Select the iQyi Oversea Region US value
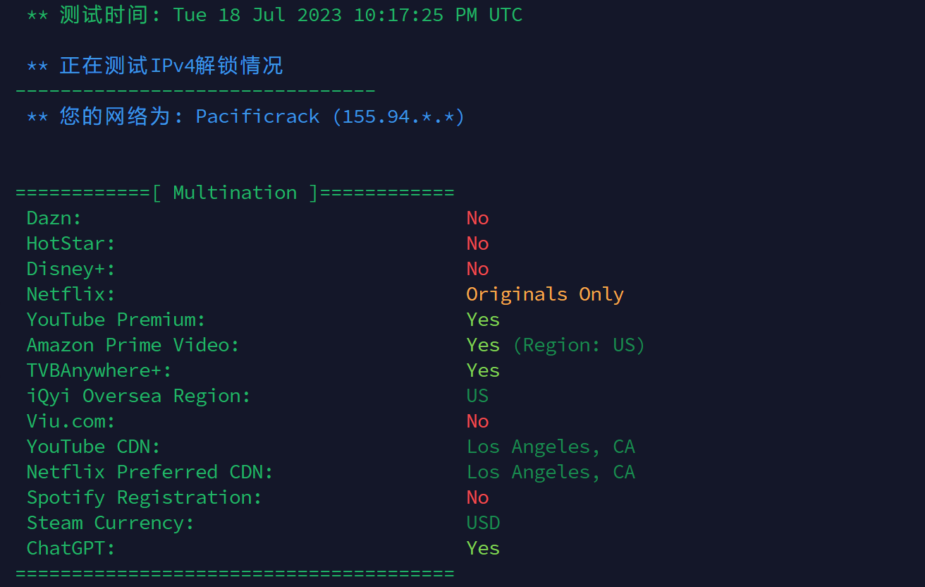 [x=477, y=396]
